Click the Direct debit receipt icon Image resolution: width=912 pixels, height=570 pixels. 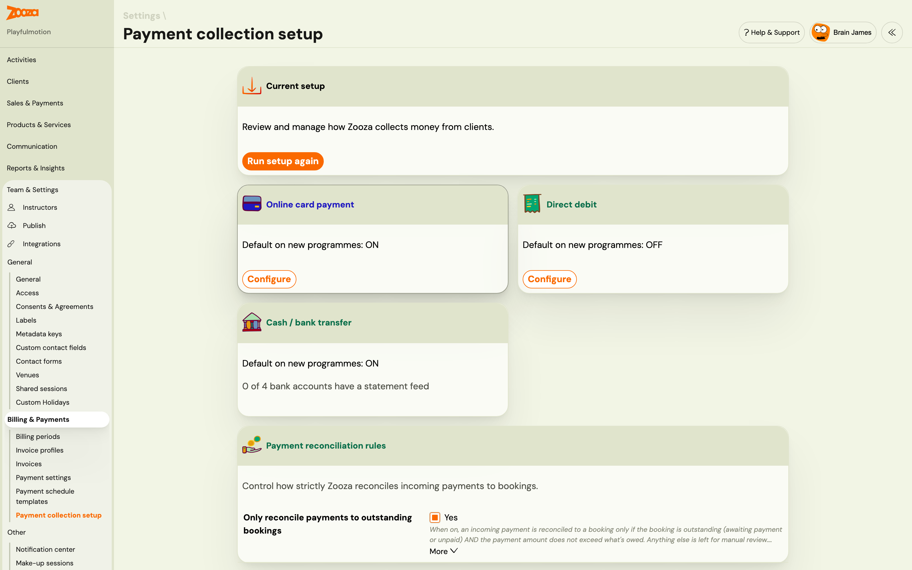532,204
